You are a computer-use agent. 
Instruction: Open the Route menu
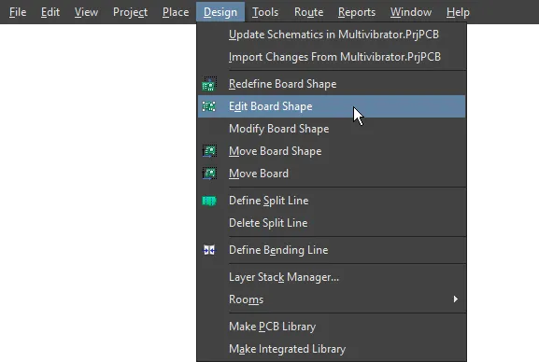[308, 12]
